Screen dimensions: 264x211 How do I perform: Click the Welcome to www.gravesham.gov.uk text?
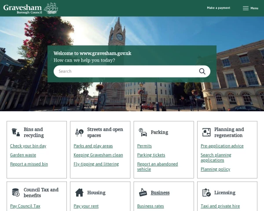coord(92,53)
